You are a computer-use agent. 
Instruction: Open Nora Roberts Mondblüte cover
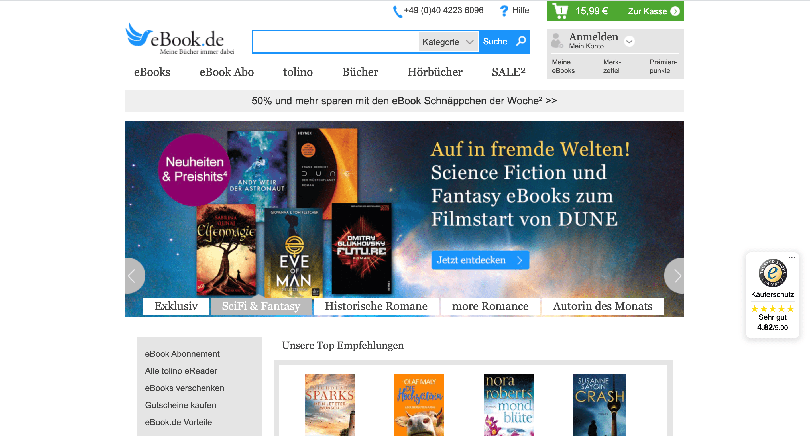(x=509, y=405)
